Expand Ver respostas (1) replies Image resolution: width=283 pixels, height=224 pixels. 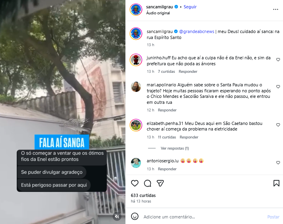click(x=175, y=148)
